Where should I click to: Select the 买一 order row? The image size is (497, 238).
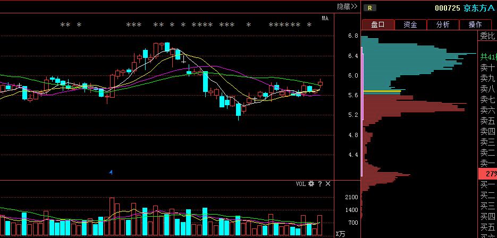(x=487, y=184)
